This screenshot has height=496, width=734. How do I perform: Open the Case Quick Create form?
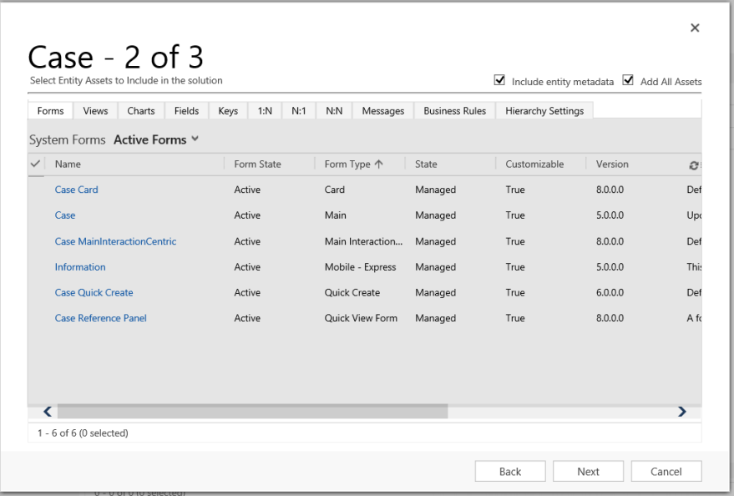[x=94, y=292]
